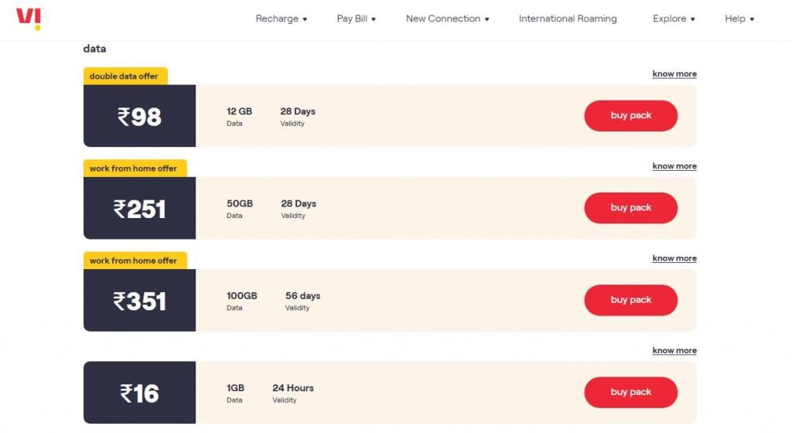
Task: Select the ₹351 price tile
Action: [139, 300]
